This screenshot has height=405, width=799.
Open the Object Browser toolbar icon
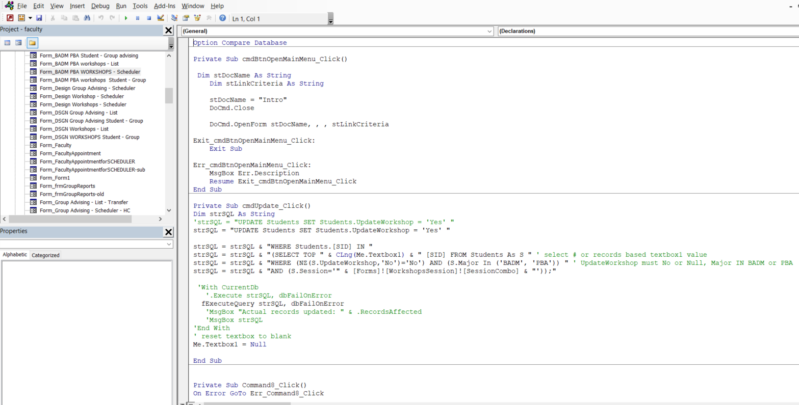[x=197, y=18]
